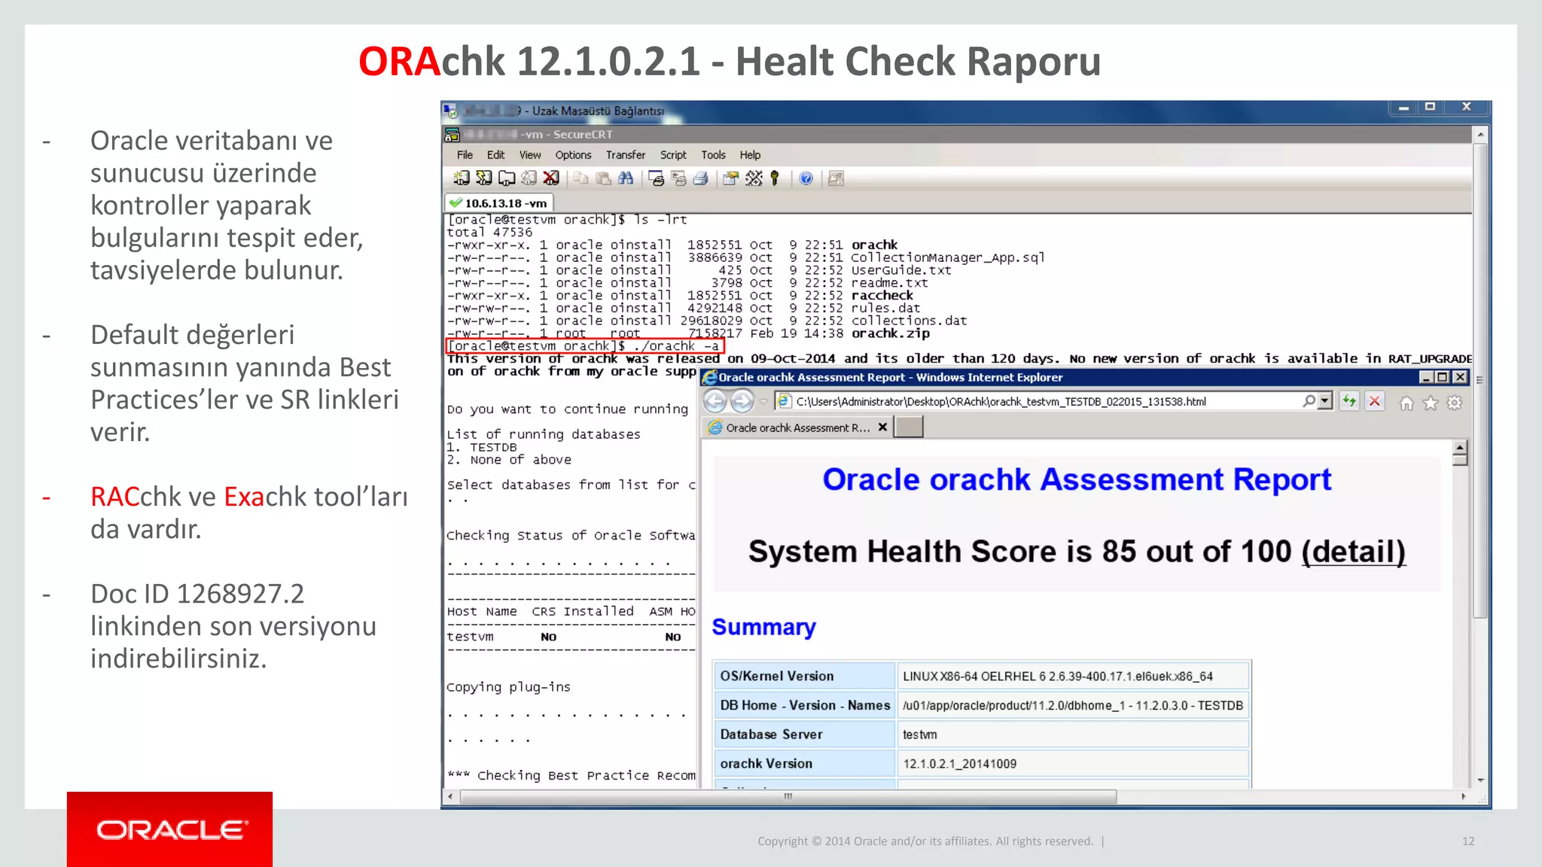Viewport: 1542px width, 867px height.
Task: Open the Options menu in SecureCRT
Action: click(x=573, y=155)
